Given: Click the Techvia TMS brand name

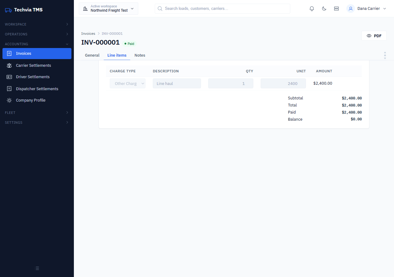Looking at the screenshot, I should [28, 10].
